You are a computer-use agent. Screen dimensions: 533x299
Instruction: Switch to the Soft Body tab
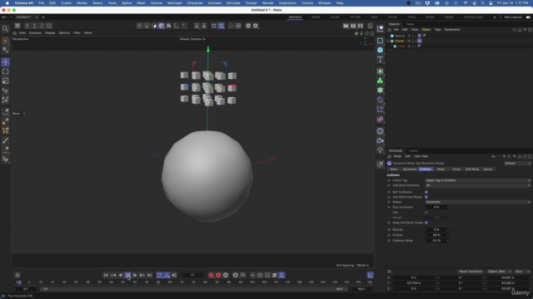[x=472, y=169]
